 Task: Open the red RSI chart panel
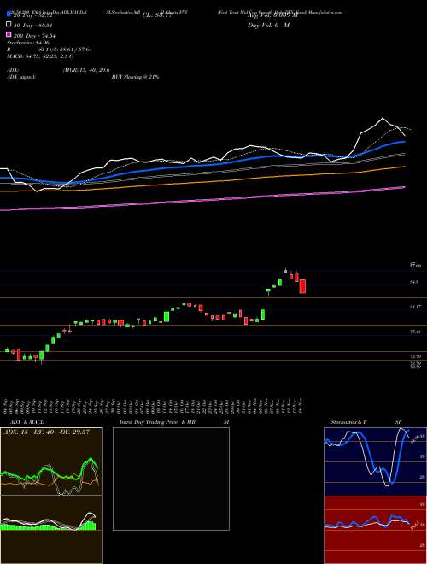tap(375, 530)
